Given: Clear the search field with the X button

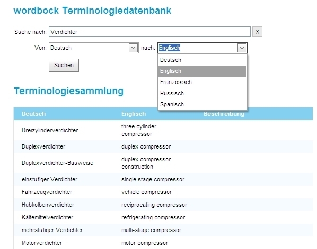Looking at the screenshot, I should (257, 32).
